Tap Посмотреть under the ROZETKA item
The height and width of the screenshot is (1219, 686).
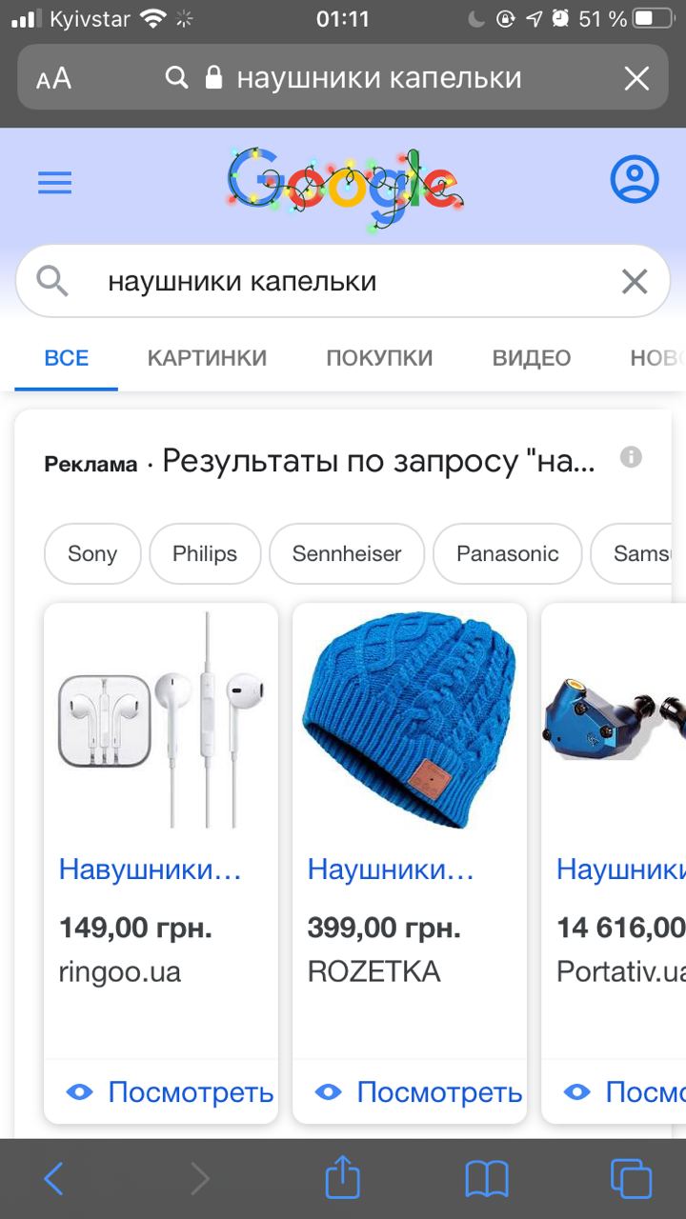tap(419, 1092)
